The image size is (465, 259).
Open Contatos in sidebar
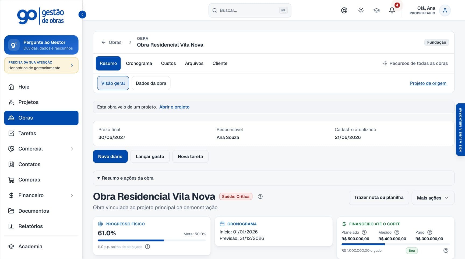pyautogui.click(x=41, y=164)
